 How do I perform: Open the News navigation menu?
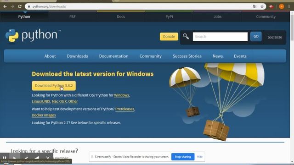point(217,56)
